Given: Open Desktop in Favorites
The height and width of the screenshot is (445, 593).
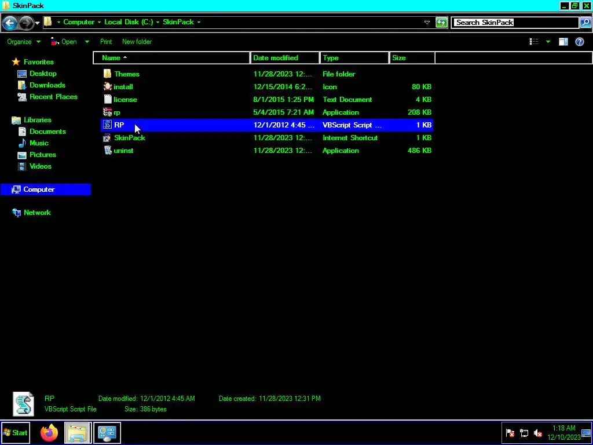Looking at the screenshot, I should pyautogui.click(x=43, y=74).
